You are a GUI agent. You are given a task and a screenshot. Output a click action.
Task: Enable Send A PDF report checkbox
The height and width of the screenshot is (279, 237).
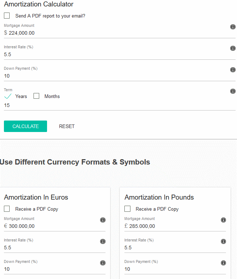(x=7, y=16)
